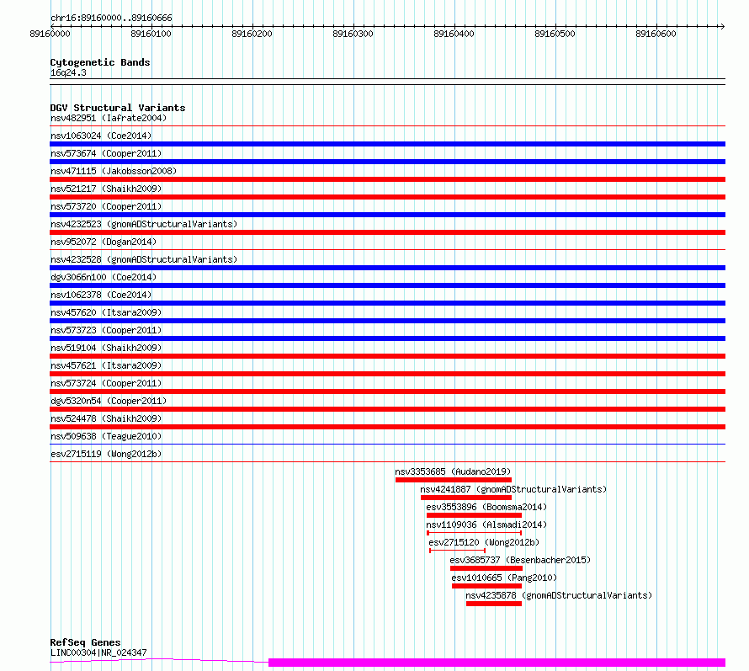Click esv1010665 (Pang2010) label
Image resolution: width=749 pixels, height=671 pixels.
pos(504,578)
